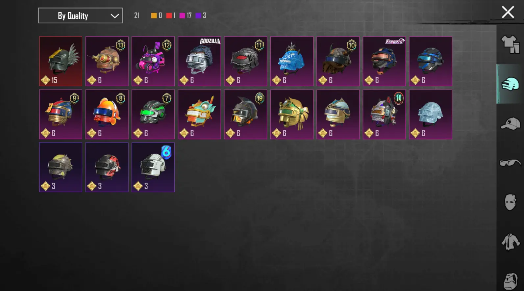Filter by the pink quality swatch
The height and width of the screenshot is (291, 524).
(x=182, y=15)
